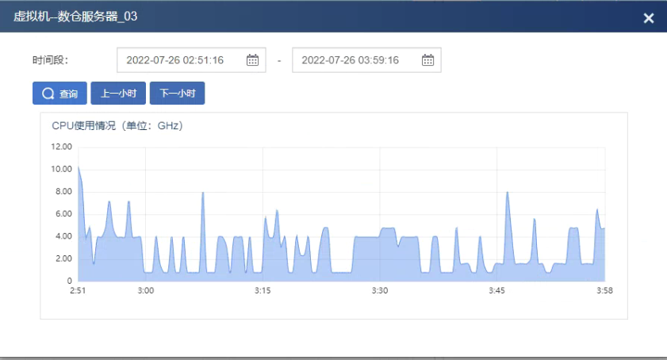Click the 12.00 y-axis label
This screenshot has width=667, height=360.
[61, 147]
